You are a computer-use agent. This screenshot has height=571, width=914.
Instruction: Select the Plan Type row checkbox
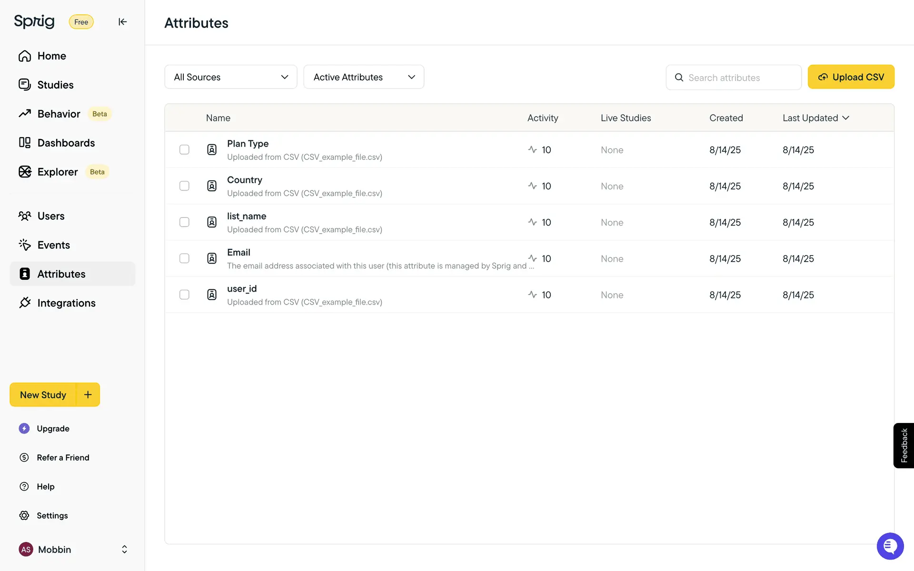(x=184, y=150)
